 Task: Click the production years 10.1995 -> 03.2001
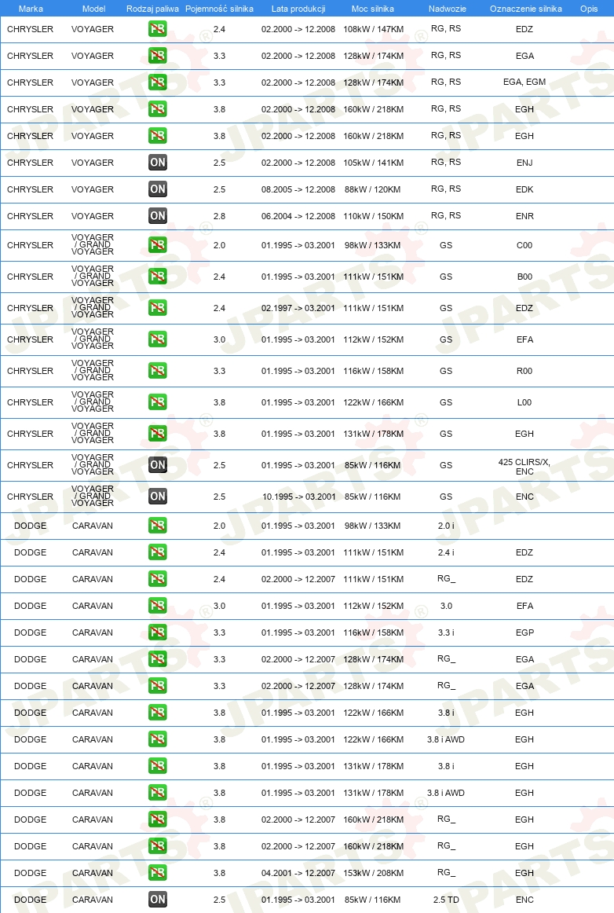click(x=299, y=497)
